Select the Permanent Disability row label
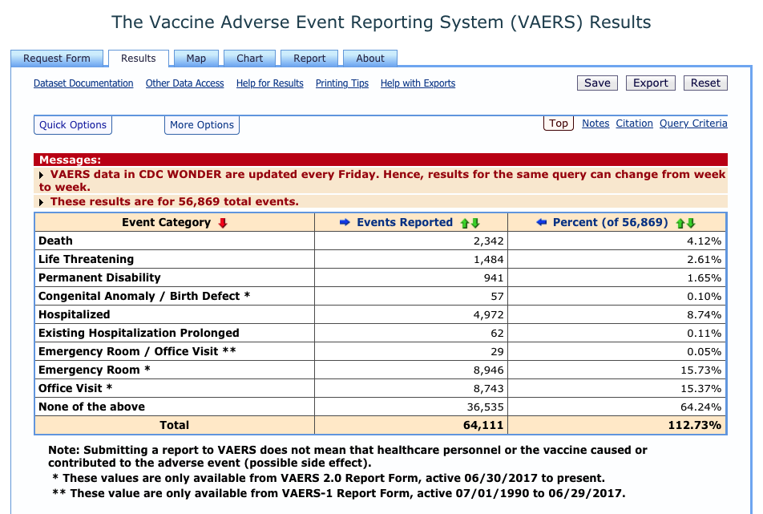Screen dimensions: 763x514 99,278
